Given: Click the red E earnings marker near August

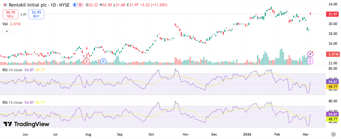Looking at the screenshot, I should click(87, 61).
